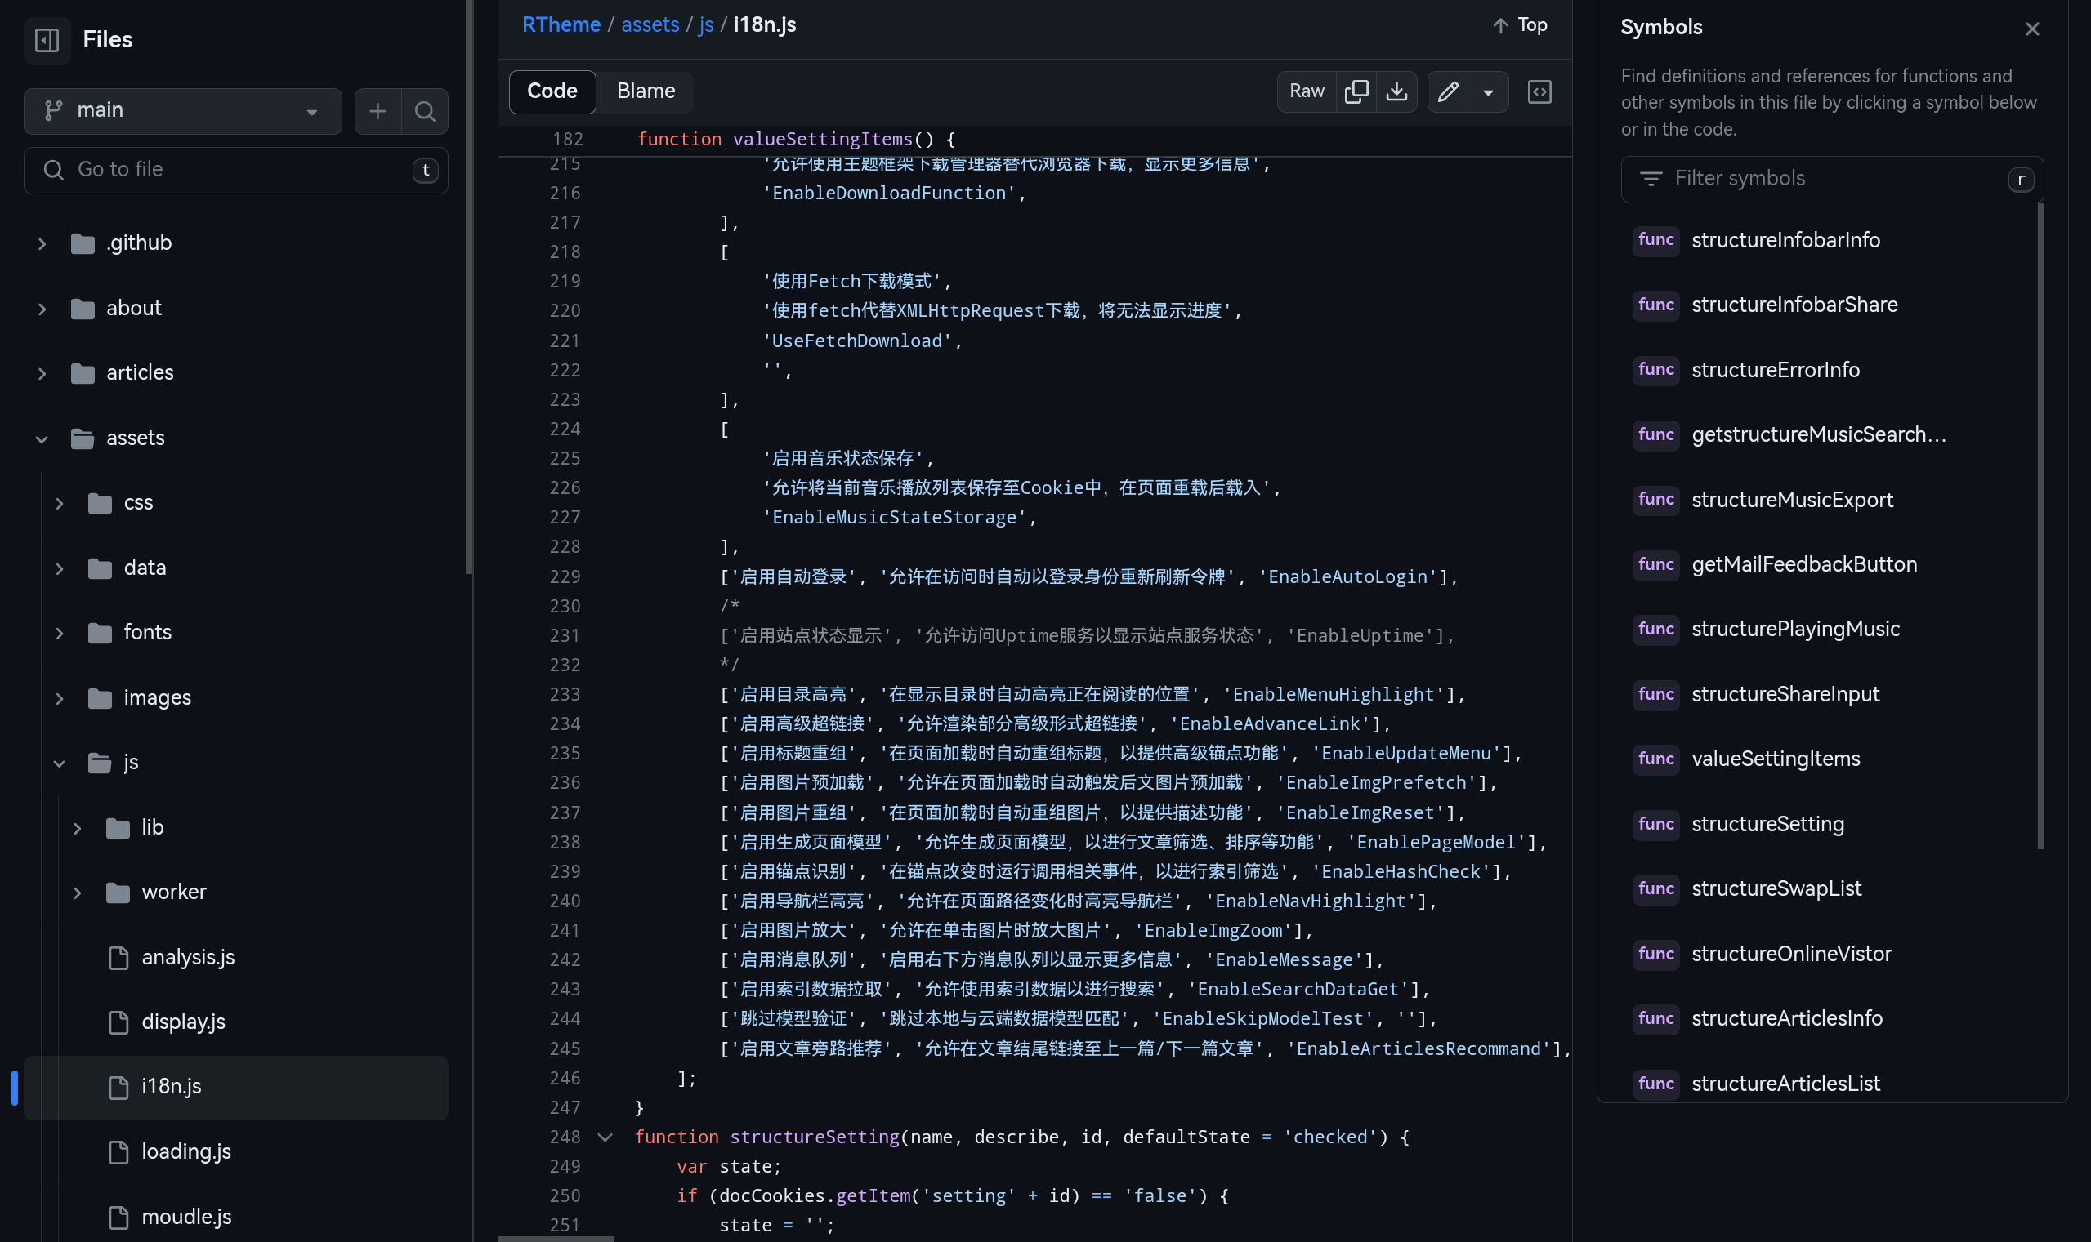This screenshot has height=1242, width=2091.
Task: Open the .github folder
Action: 139,243
